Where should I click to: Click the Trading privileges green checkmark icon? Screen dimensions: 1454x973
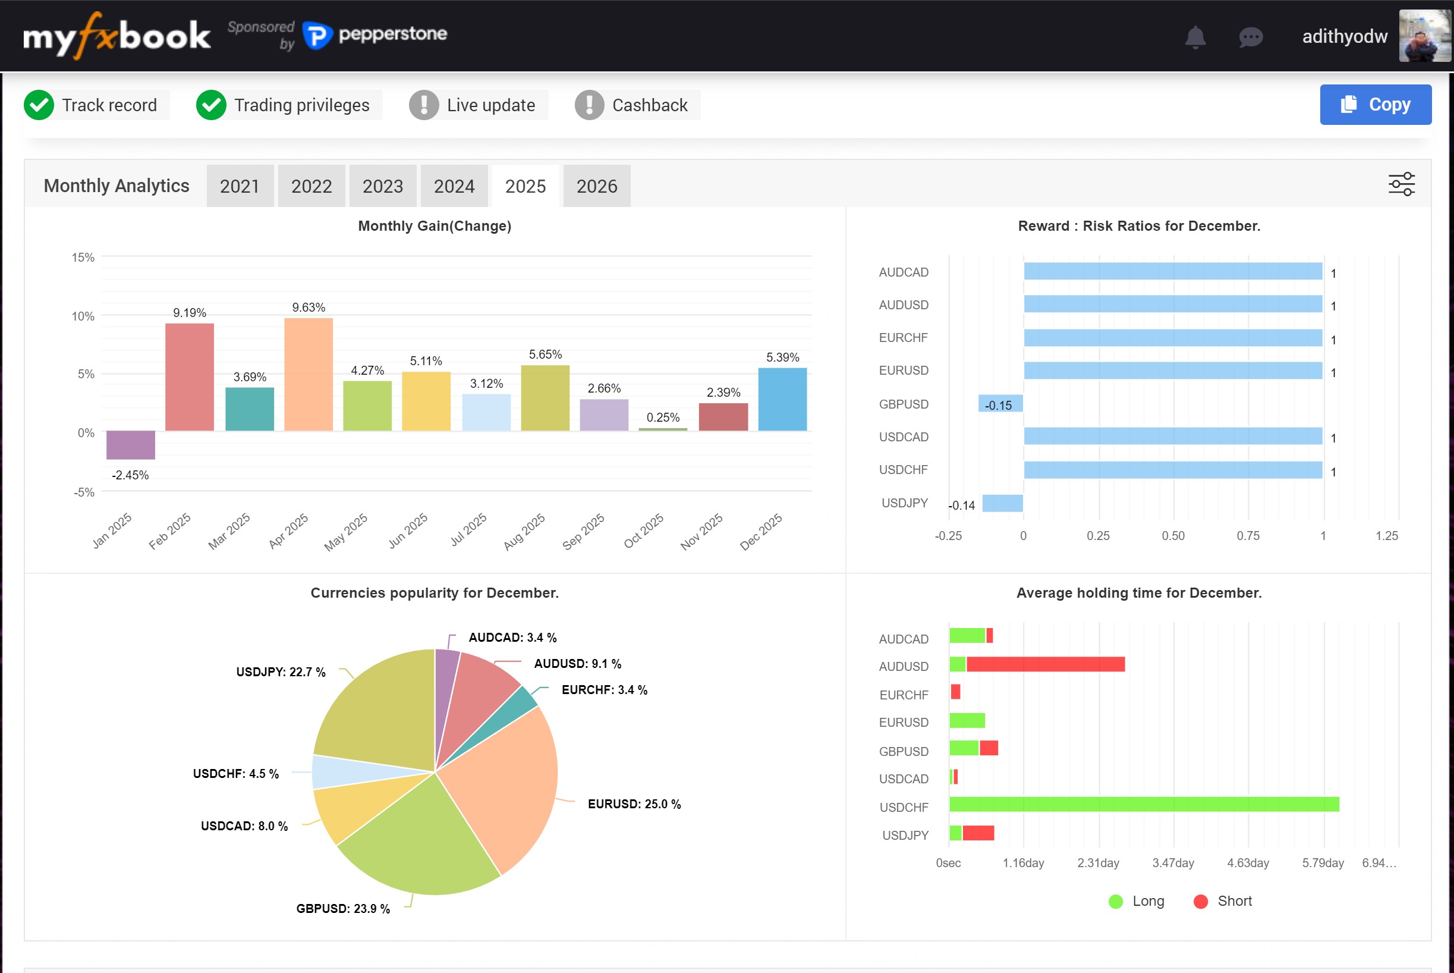(211, 105)
